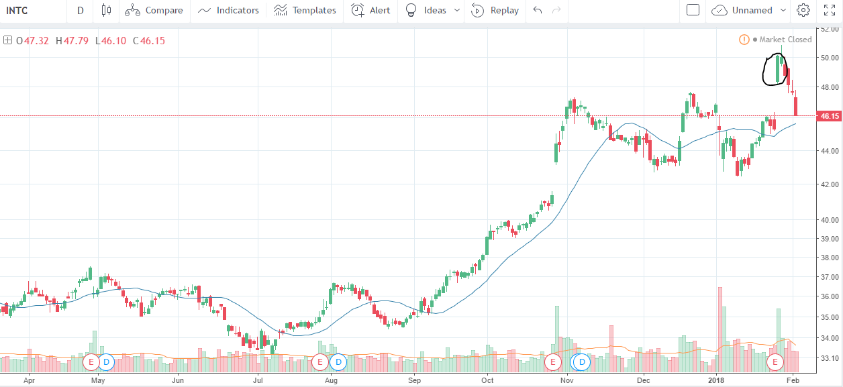Open the Indicators menu
Screen dimensions: 843x387
pyautogui.click(x=228, y=10)
